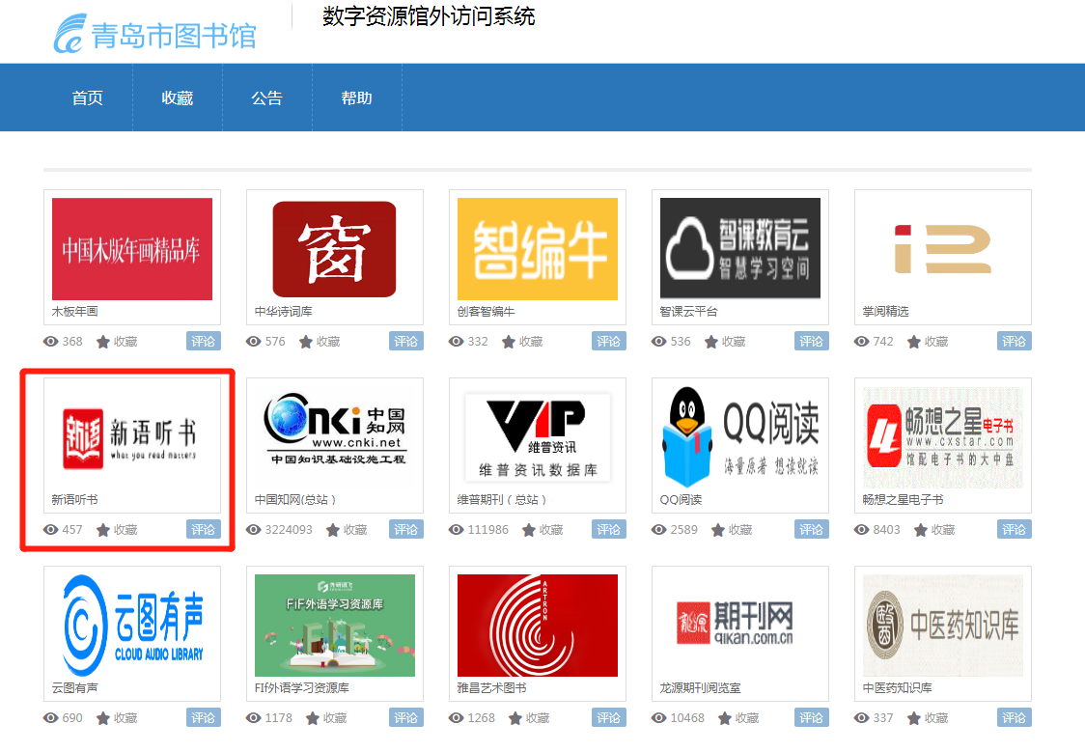Click the 数字资源馆外访问系统 heading

(x=429, y=16)
